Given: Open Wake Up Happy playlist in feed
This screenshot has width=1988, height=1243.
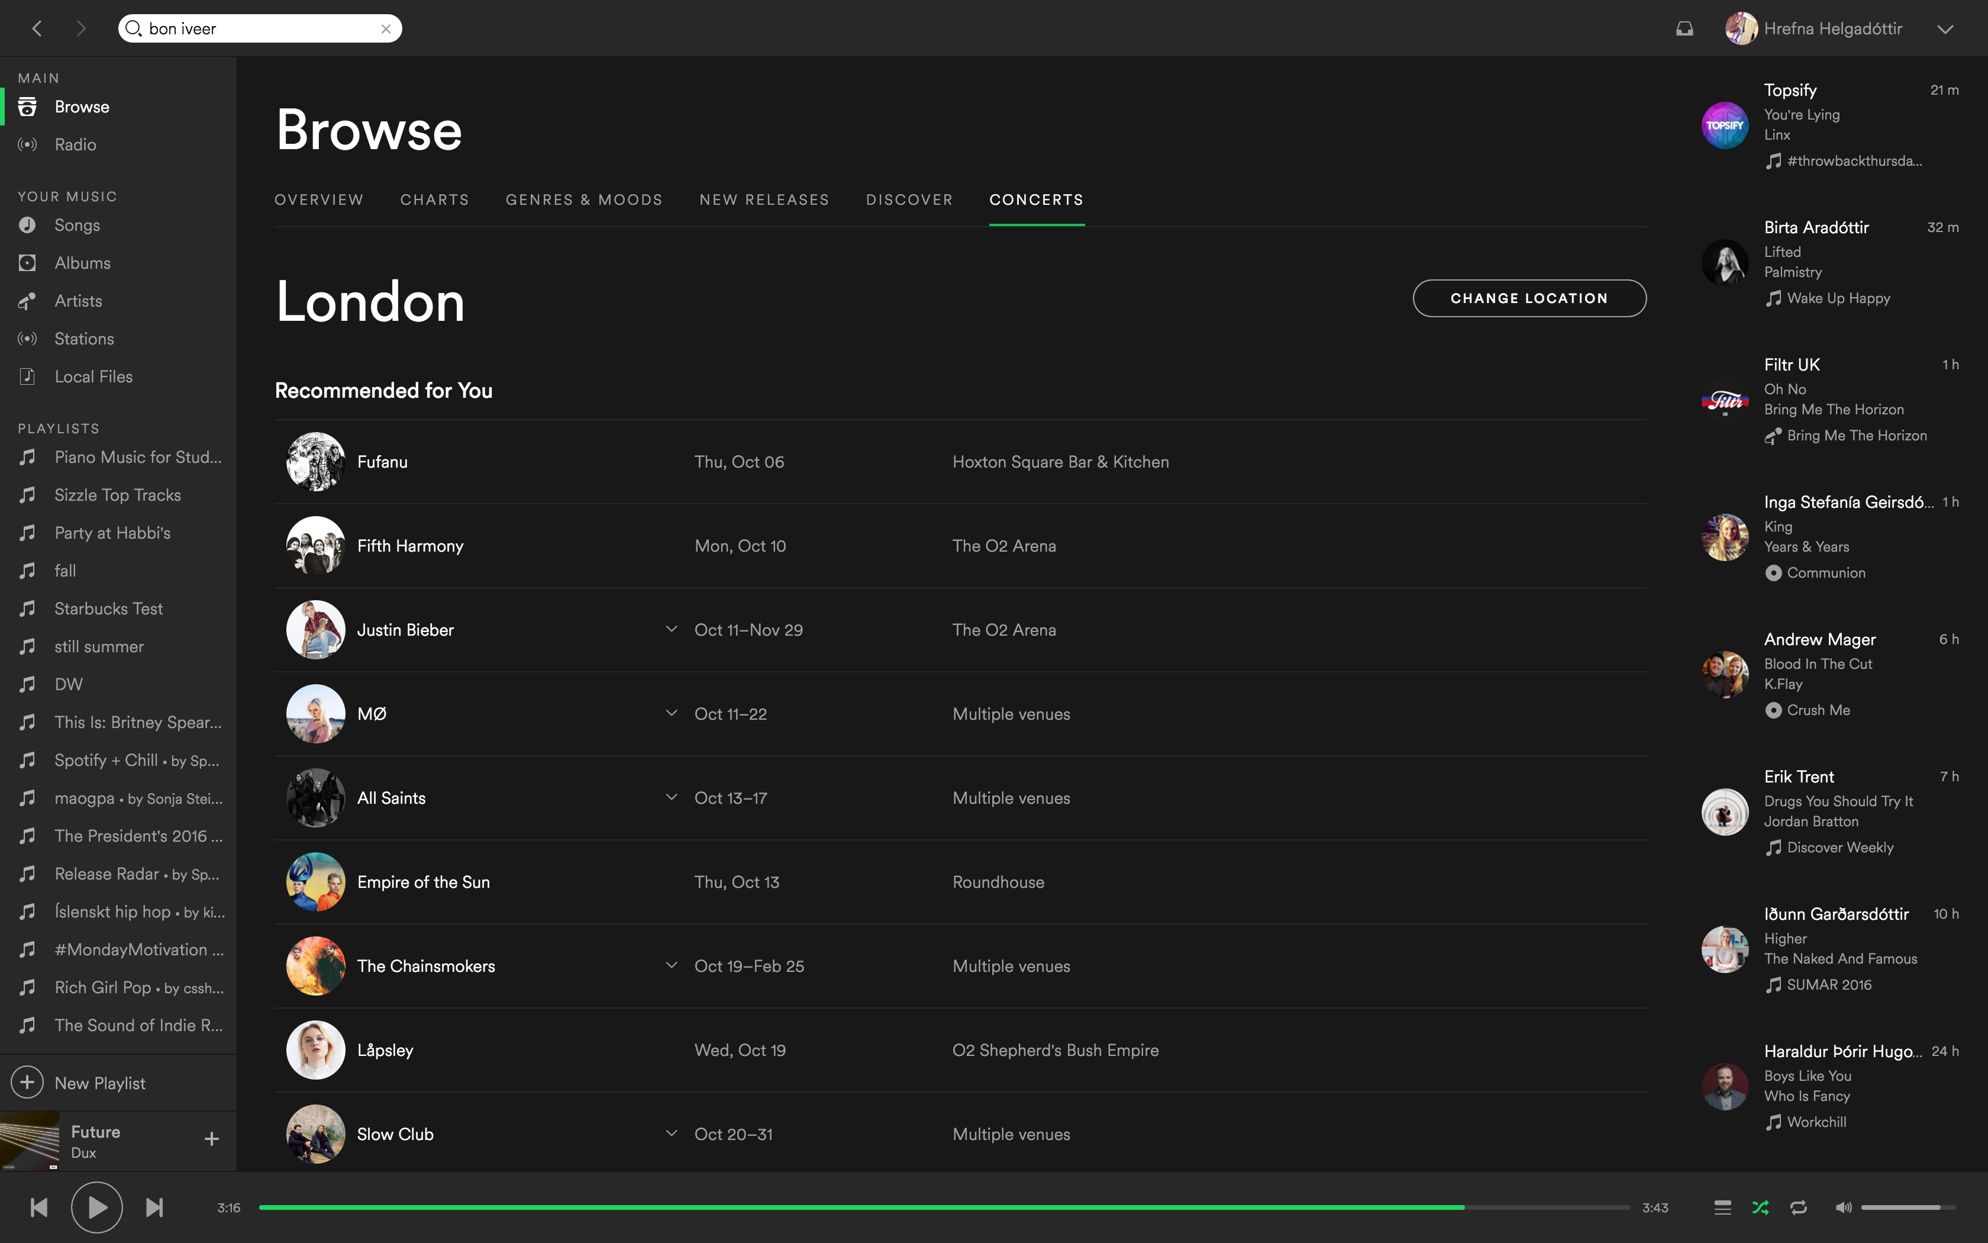Looking at the screenshot, I should (x=1838, y=298).
